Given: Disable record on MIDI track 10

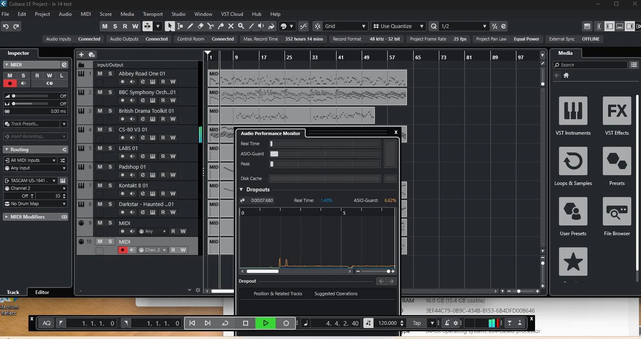Looking at the screenshot, I should click(123, 250).
